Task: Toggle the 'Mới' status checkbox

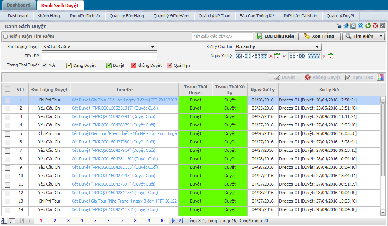Action: pos(45,65)
